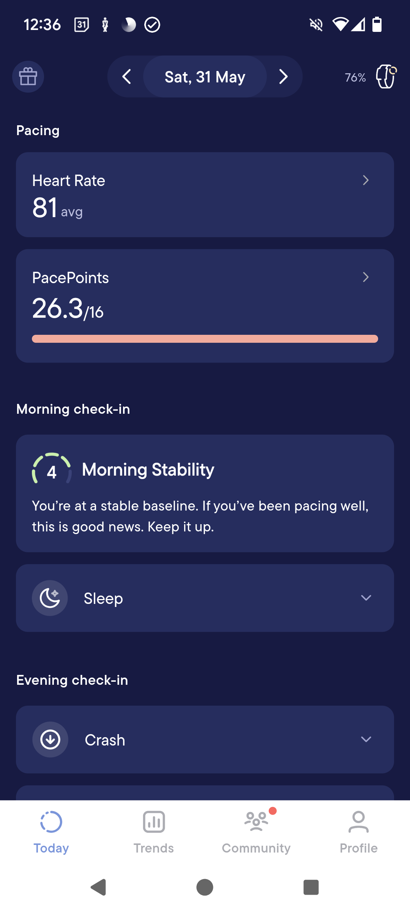Tap the Crash download-arrow icon

[50, 739]
